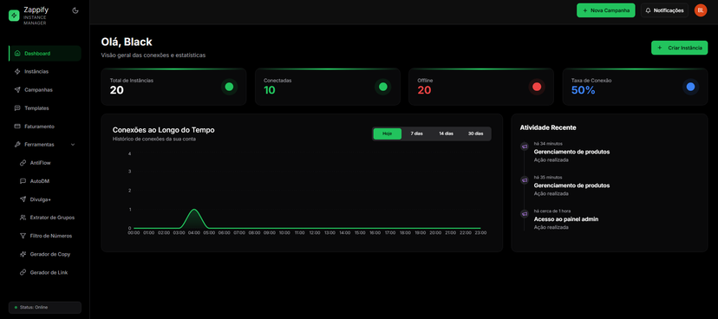The image size is (718, 319).
Task: Collapse the Ferramentas chevron
Action: (73, 145)
